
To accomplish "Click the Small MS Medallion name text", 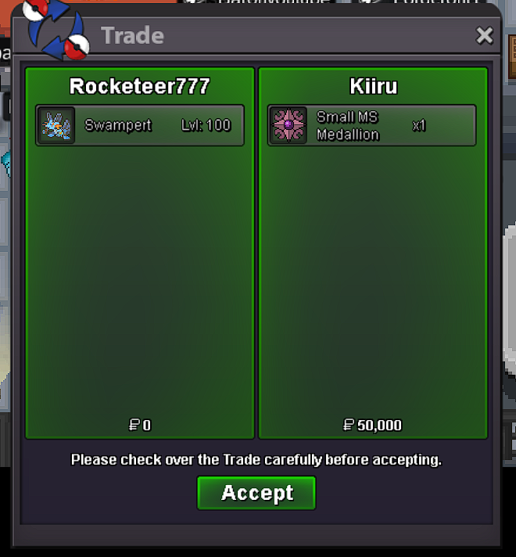I will [x=348, y=126].
